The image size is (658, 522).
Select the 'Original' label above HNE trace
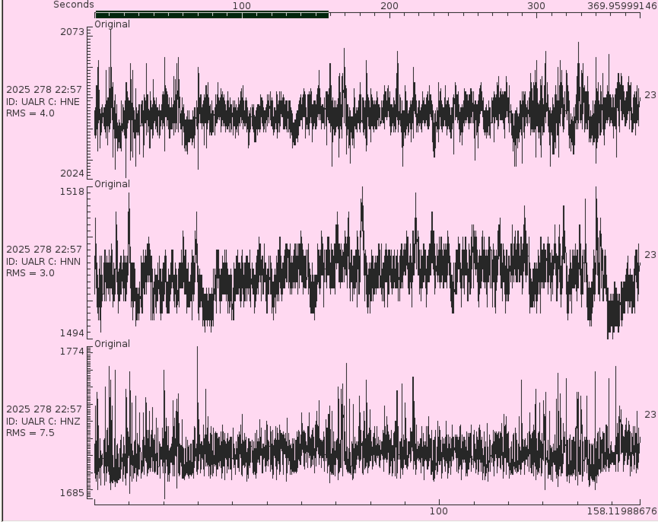point(112,24)
